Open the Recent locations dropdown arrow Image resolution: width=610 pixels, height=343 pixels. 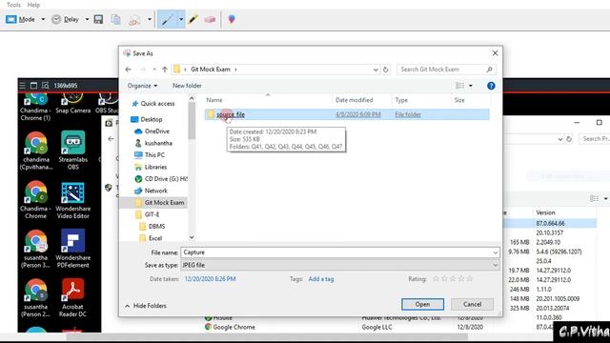(x=154, y=70)
